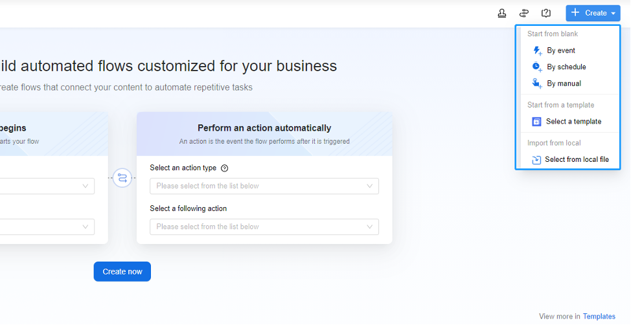Expand the Select an action type dropdown

(264, 186)
